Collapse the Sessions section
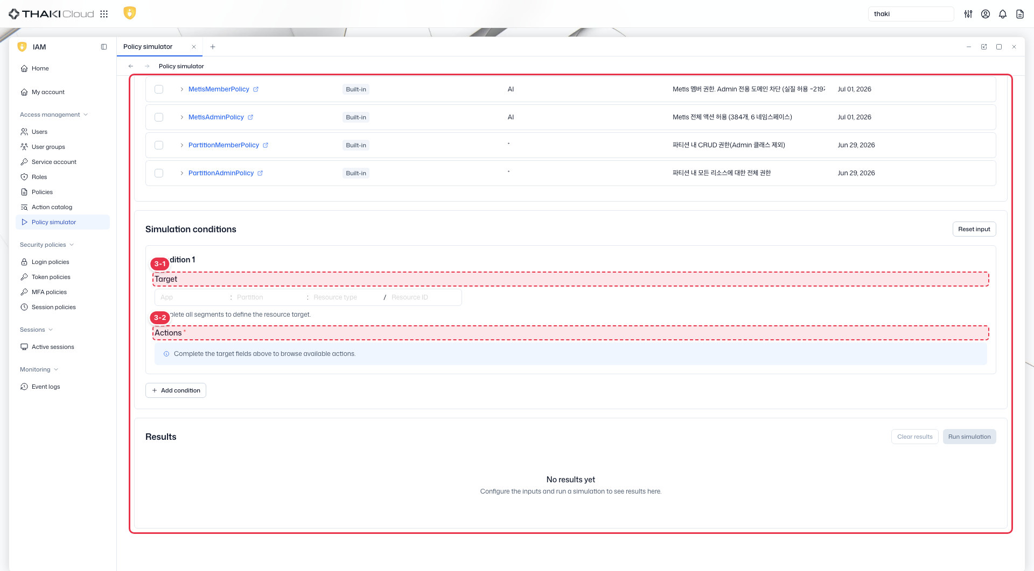 (37, 330)
